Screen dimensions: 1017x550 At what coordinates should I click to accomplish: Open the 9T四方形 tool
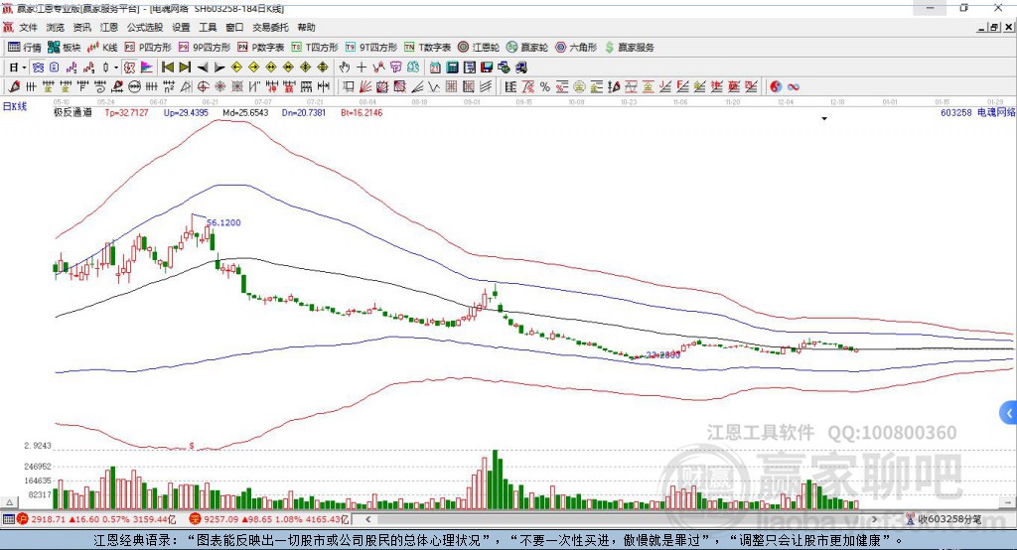pos(371,48)
